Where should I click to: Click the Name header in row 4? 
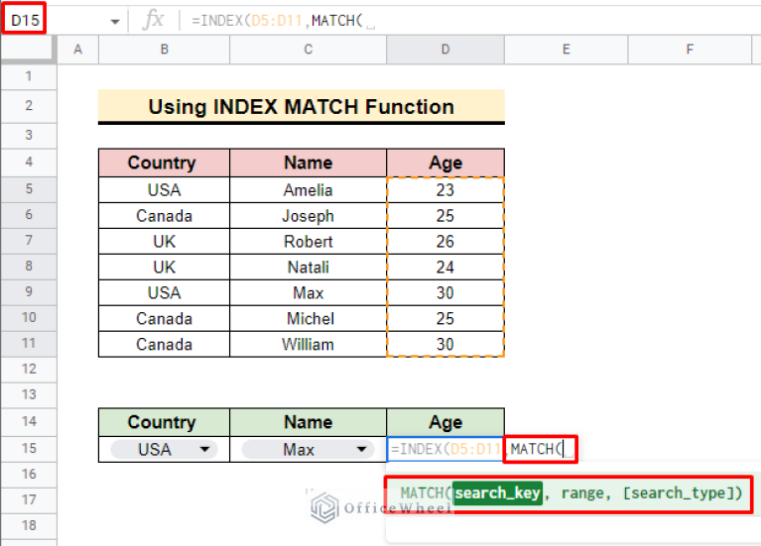309,163
